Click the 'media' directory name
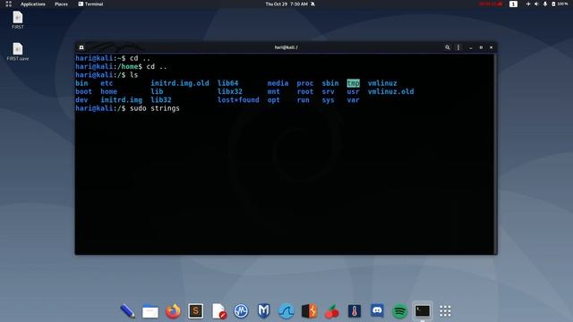Image resolution: width=573 pixels, height=322 pixels. (278, 83)
